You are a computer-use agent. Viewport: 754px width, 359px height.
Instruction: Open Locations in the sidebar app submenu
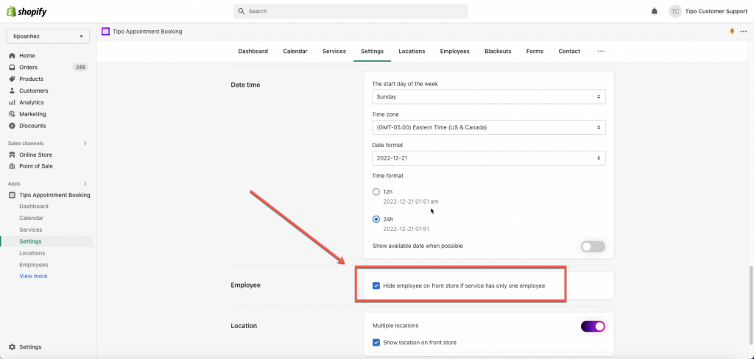coord(32,253)
